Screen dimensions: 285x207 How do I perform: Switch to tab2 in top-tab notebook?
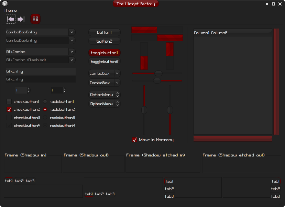coord(19,181)
